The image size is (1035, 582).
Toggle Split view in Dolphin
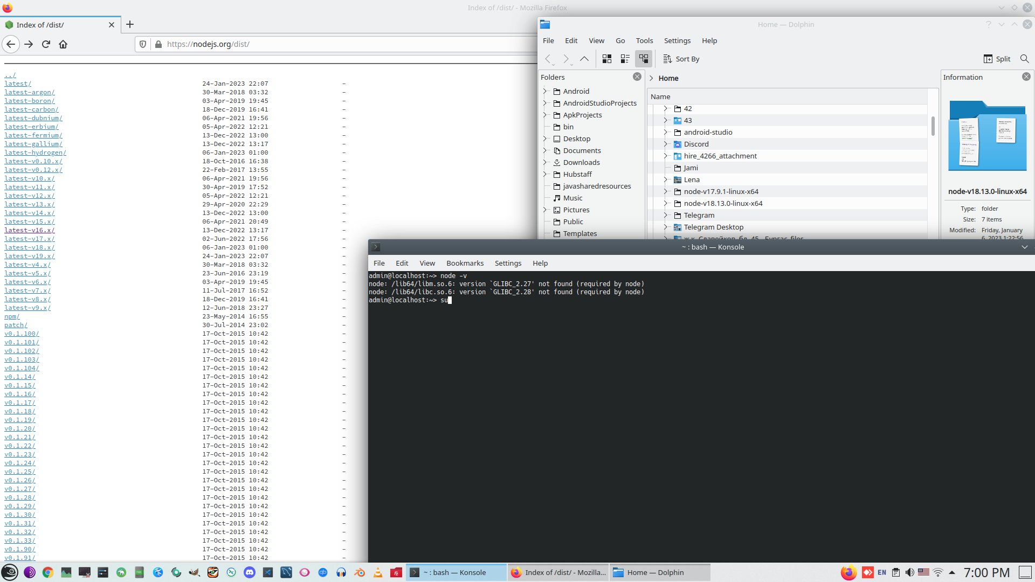coord(997,59)
